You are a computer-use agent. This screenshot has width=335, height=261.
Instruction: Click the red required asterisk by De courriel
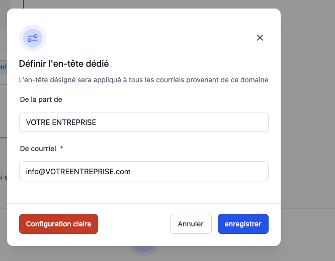pos(61,148)
